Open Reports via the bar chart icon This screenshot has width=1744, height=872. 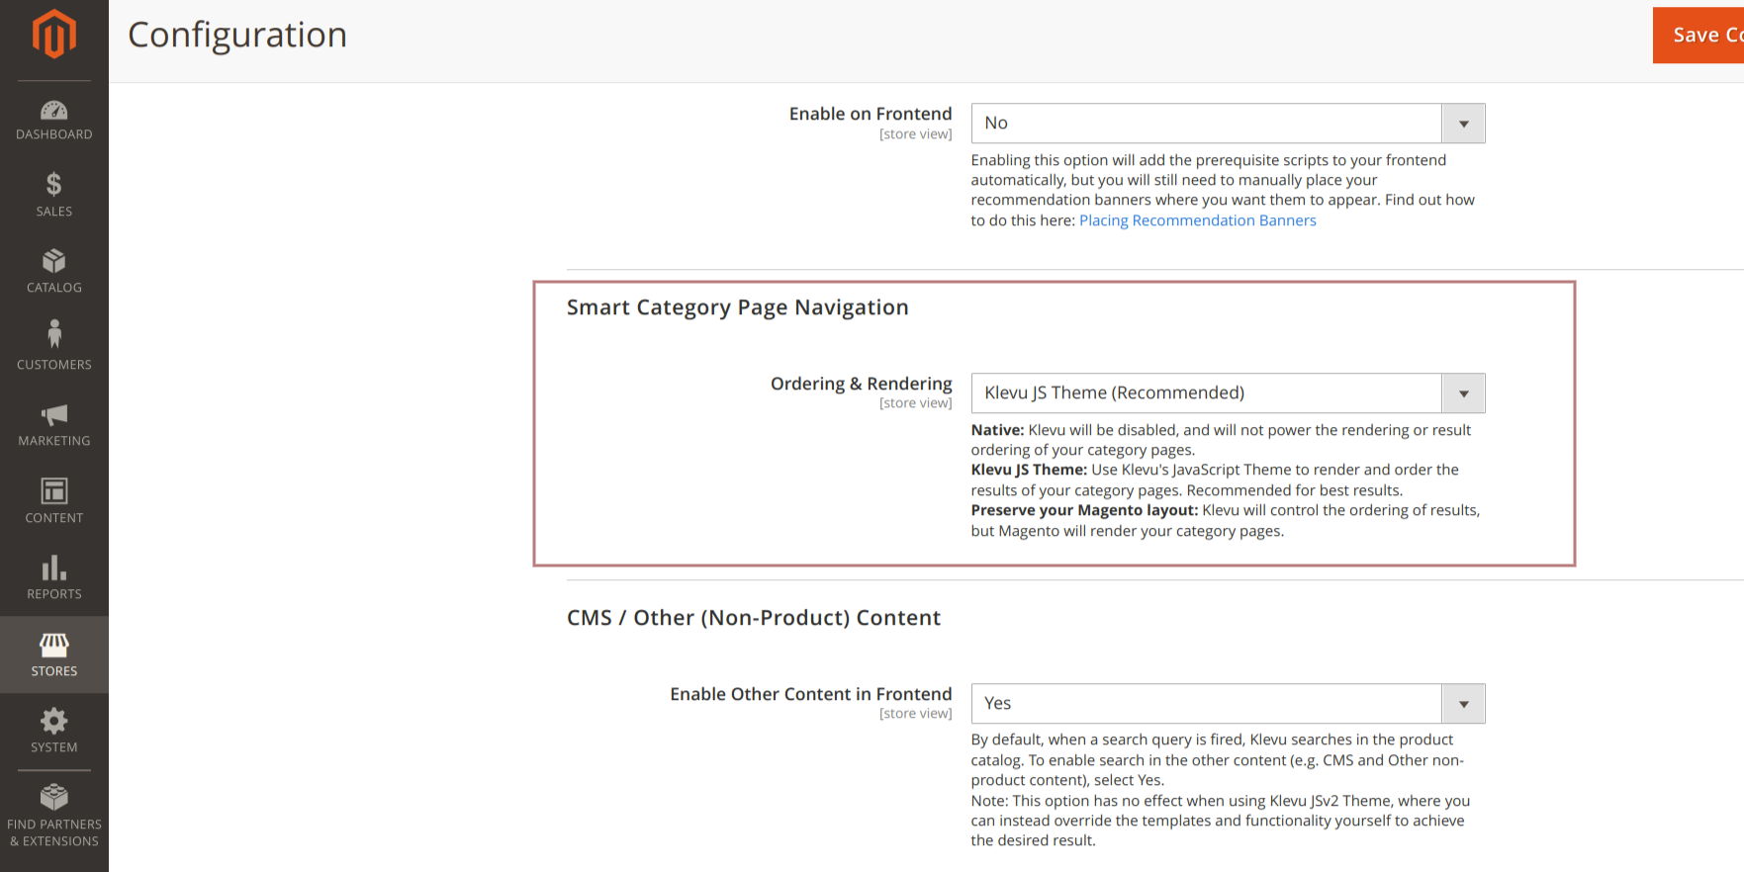[x=53, y=567]
